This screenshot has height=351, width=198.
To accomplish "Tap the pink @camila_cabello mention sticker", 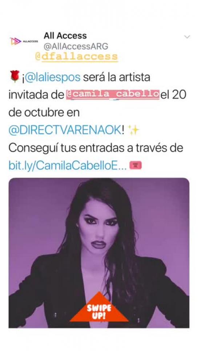I will click(113, 94).
